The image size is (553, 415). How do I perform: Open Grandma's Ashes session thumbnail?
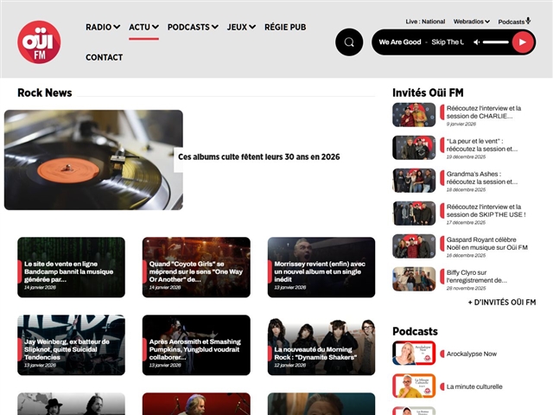point(414,181)
